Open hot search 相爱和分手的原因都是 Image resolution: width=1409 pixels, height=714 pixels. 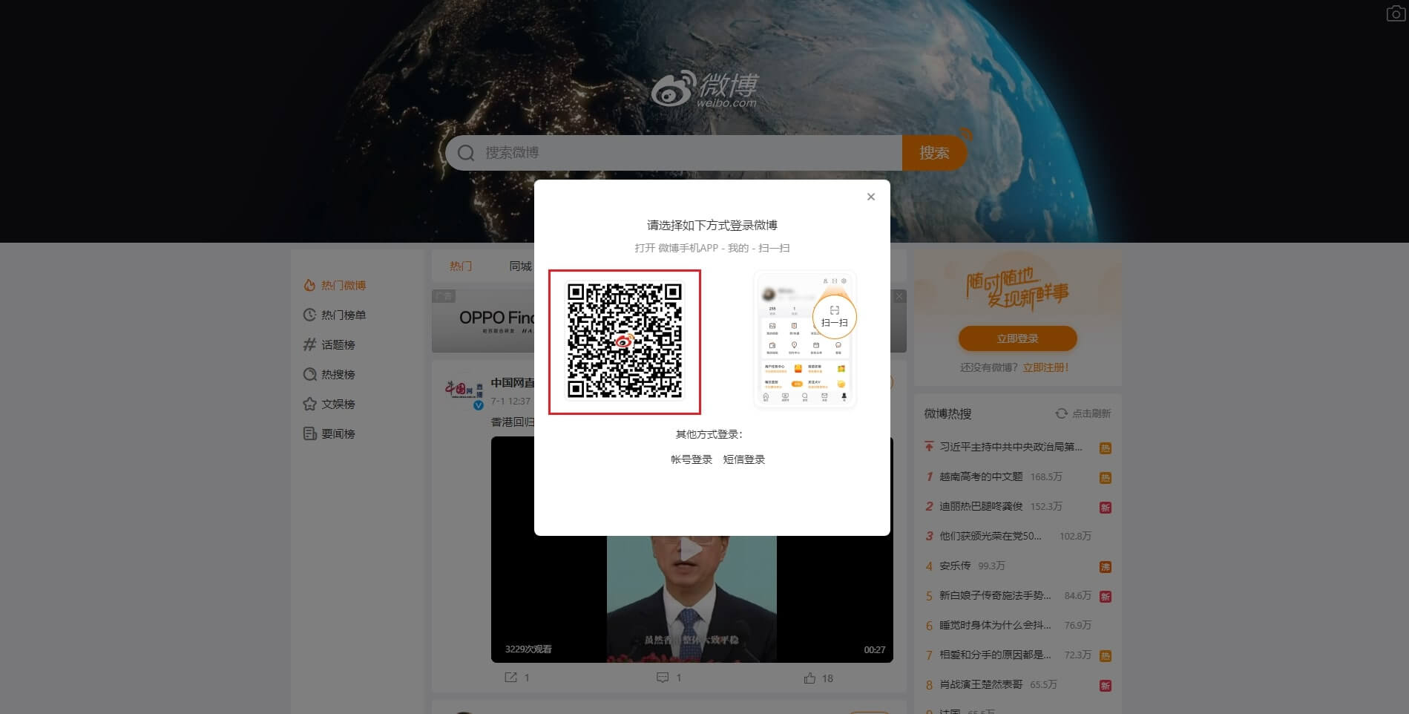coord(995,655)
